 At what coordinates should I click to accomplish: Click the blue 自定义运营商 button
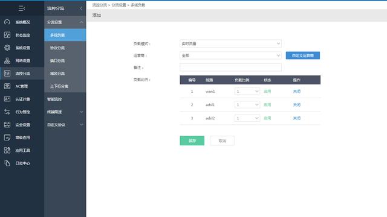(x=303, y=55)
